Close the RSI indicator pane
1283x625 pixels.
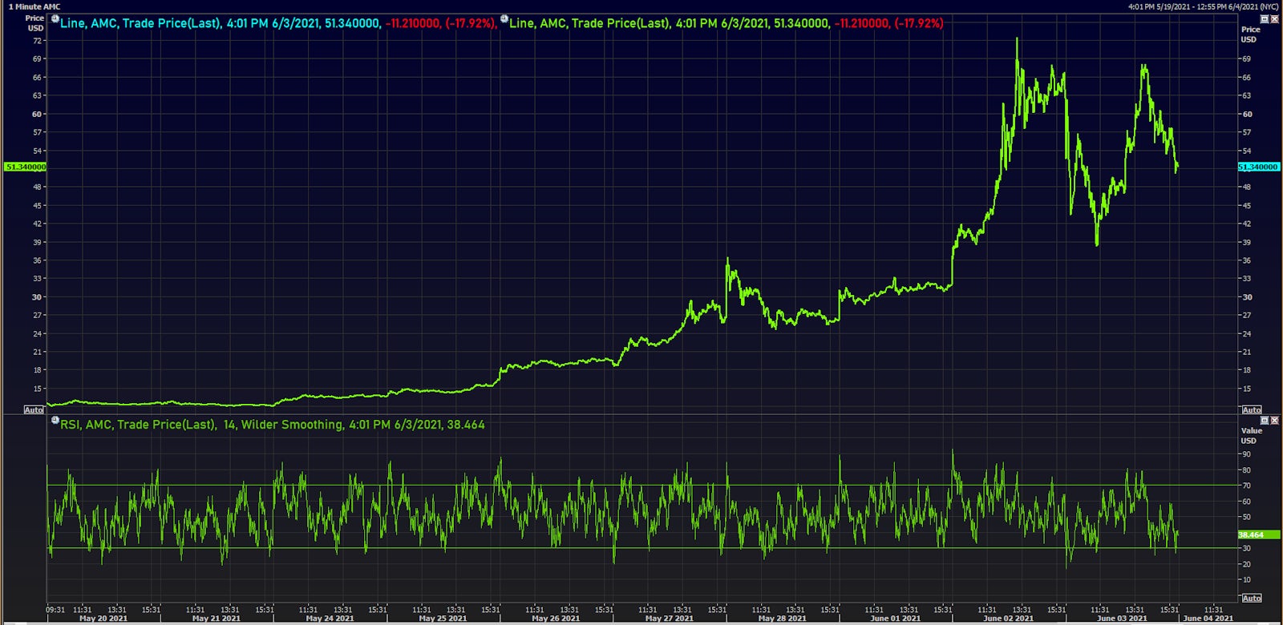[1274, 420]
